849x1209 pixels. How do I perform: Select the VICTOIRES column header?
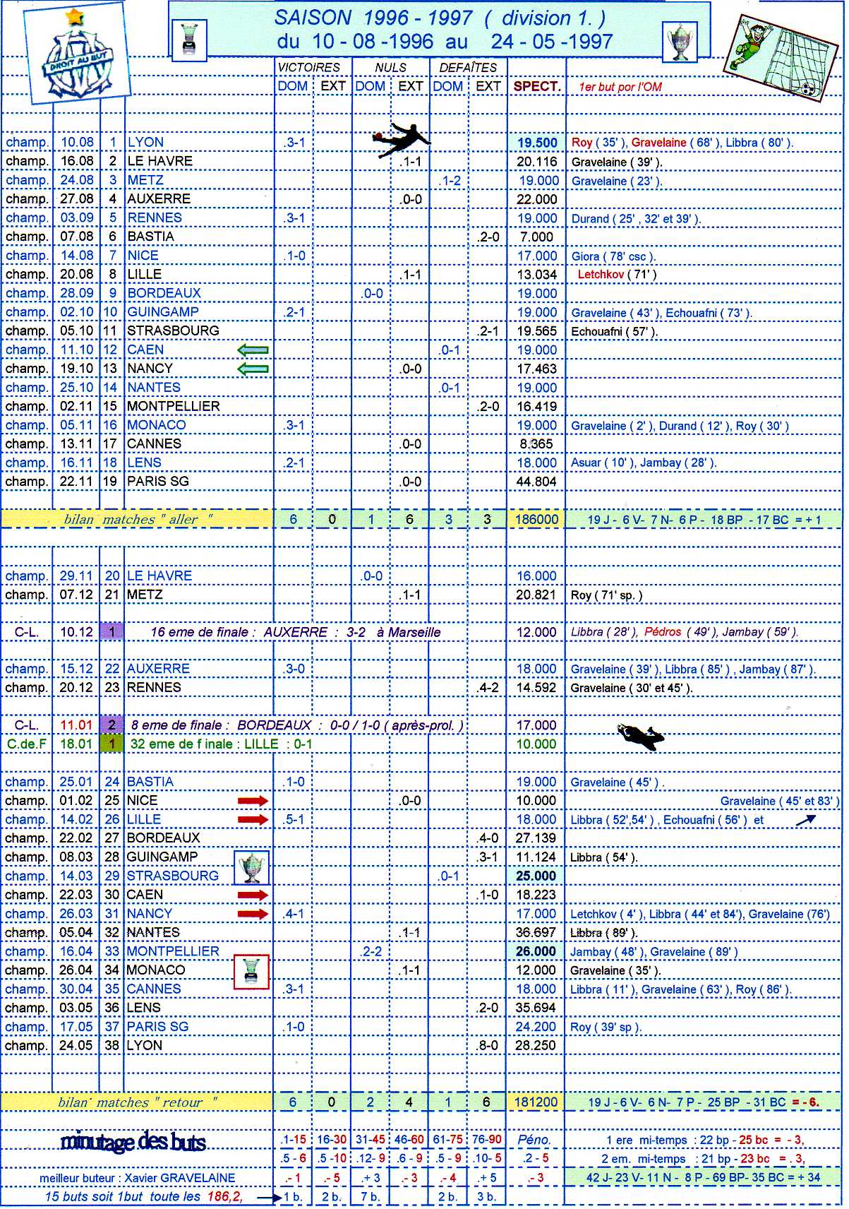point(308,67)
